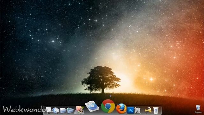The width and height of the screenshot is (204, 115).
Task: Launch Mozilla Firefox from the dock
Action: coord(121,109)
